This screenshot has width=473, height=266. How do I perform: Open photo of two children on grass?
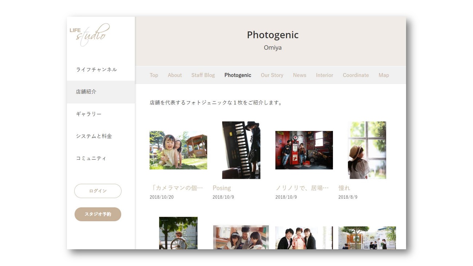tap(178, 150)
